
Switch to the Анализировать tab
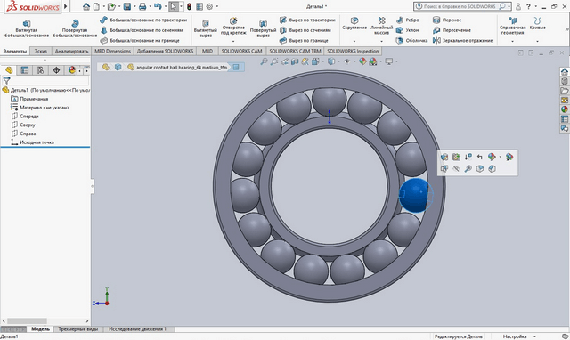pos(71,52)
